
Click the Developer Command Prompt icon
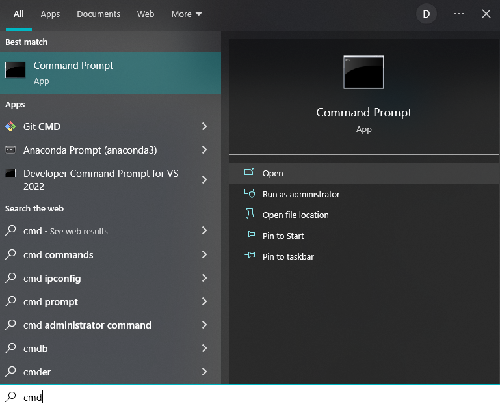[10, 173]
